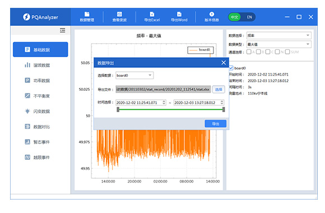Screen dimensions: 325x213
Task: Expand the 数据选择 频率 dropdown
Action: (279, 35)
